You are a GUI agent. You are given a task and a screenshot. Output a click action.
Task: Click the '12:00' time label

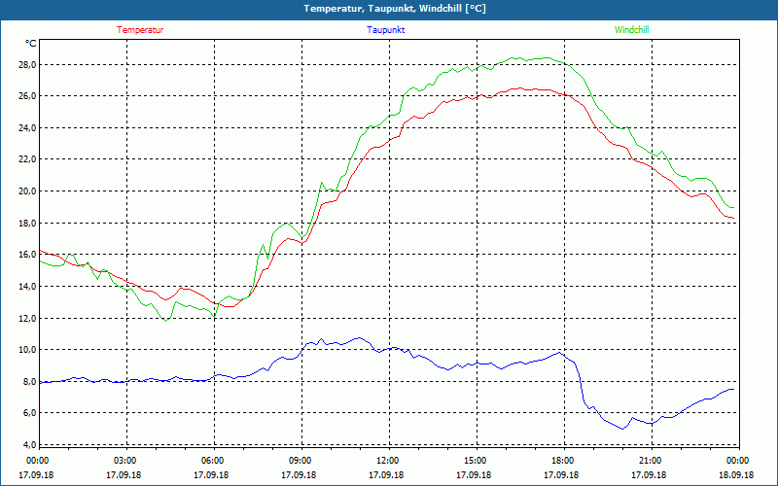coord(386,461)
